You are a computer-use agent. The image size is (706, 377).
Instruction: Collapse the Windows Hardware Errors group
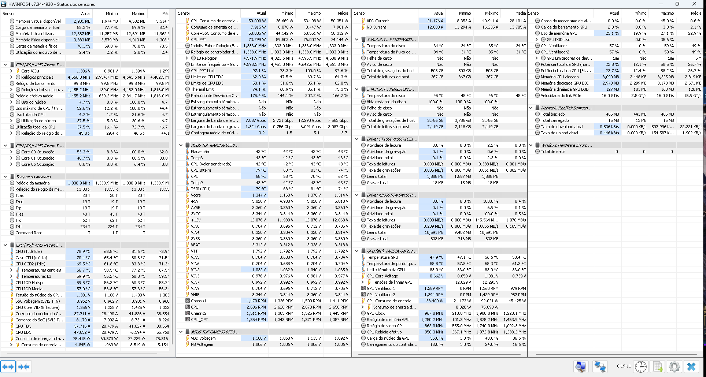531,145
